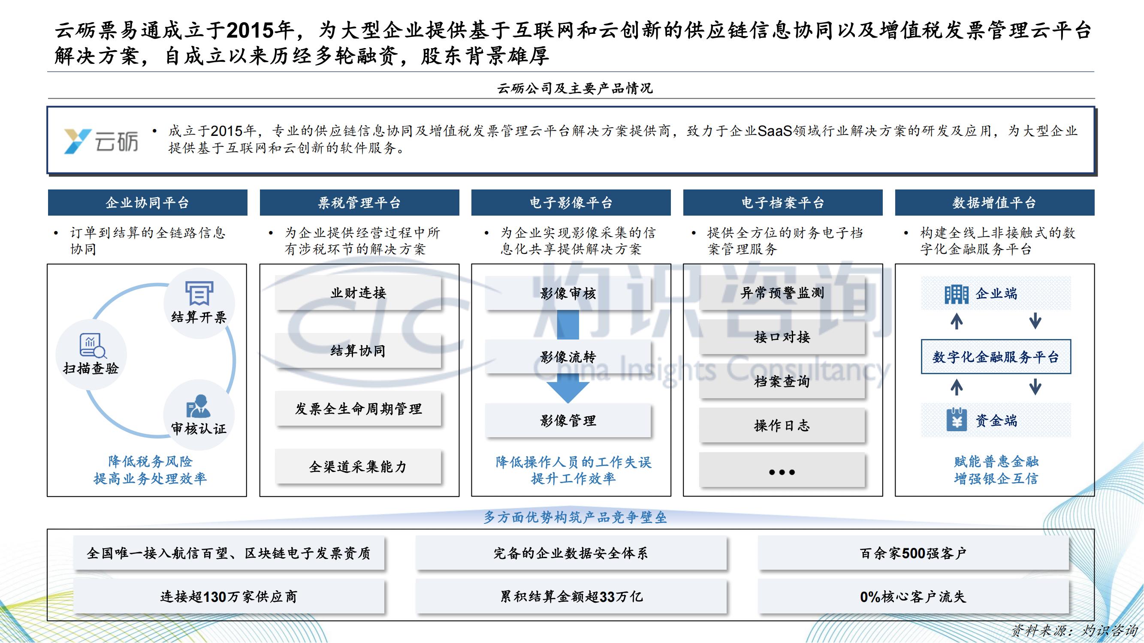1144x643 pixels.
Task: Click the ellipsis box under 操作日志
Action: (x=782, y=470)
